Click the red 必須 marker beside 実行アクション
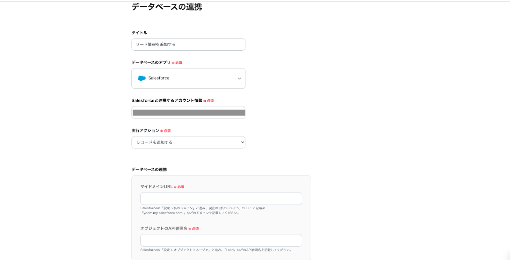510x260 pixels. point(167,131)
